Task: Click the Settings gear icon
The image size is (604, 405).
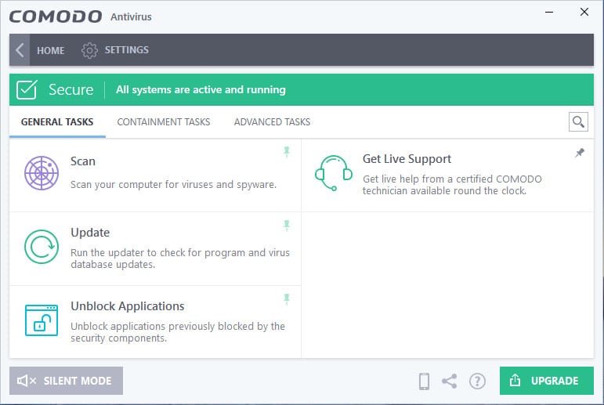Action: pos(89,50)
